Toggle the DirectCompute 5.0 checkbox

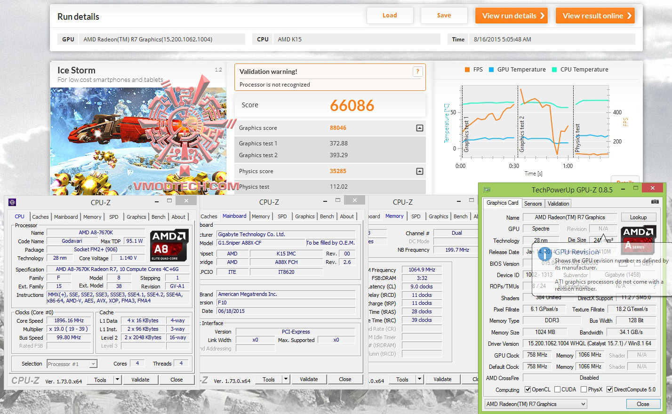click(x=609, y=390)
